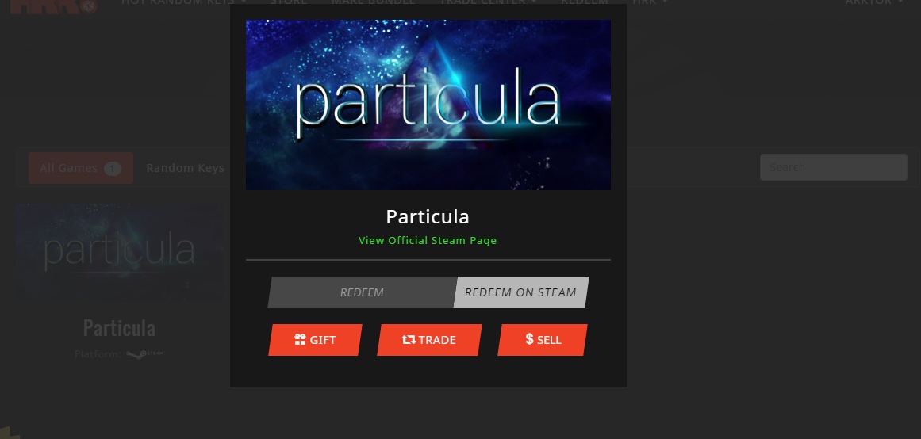The width and height of the screenshot is (921, 439).
Task: Open the MAKE BUNDLE menu item
Action: 373,2
